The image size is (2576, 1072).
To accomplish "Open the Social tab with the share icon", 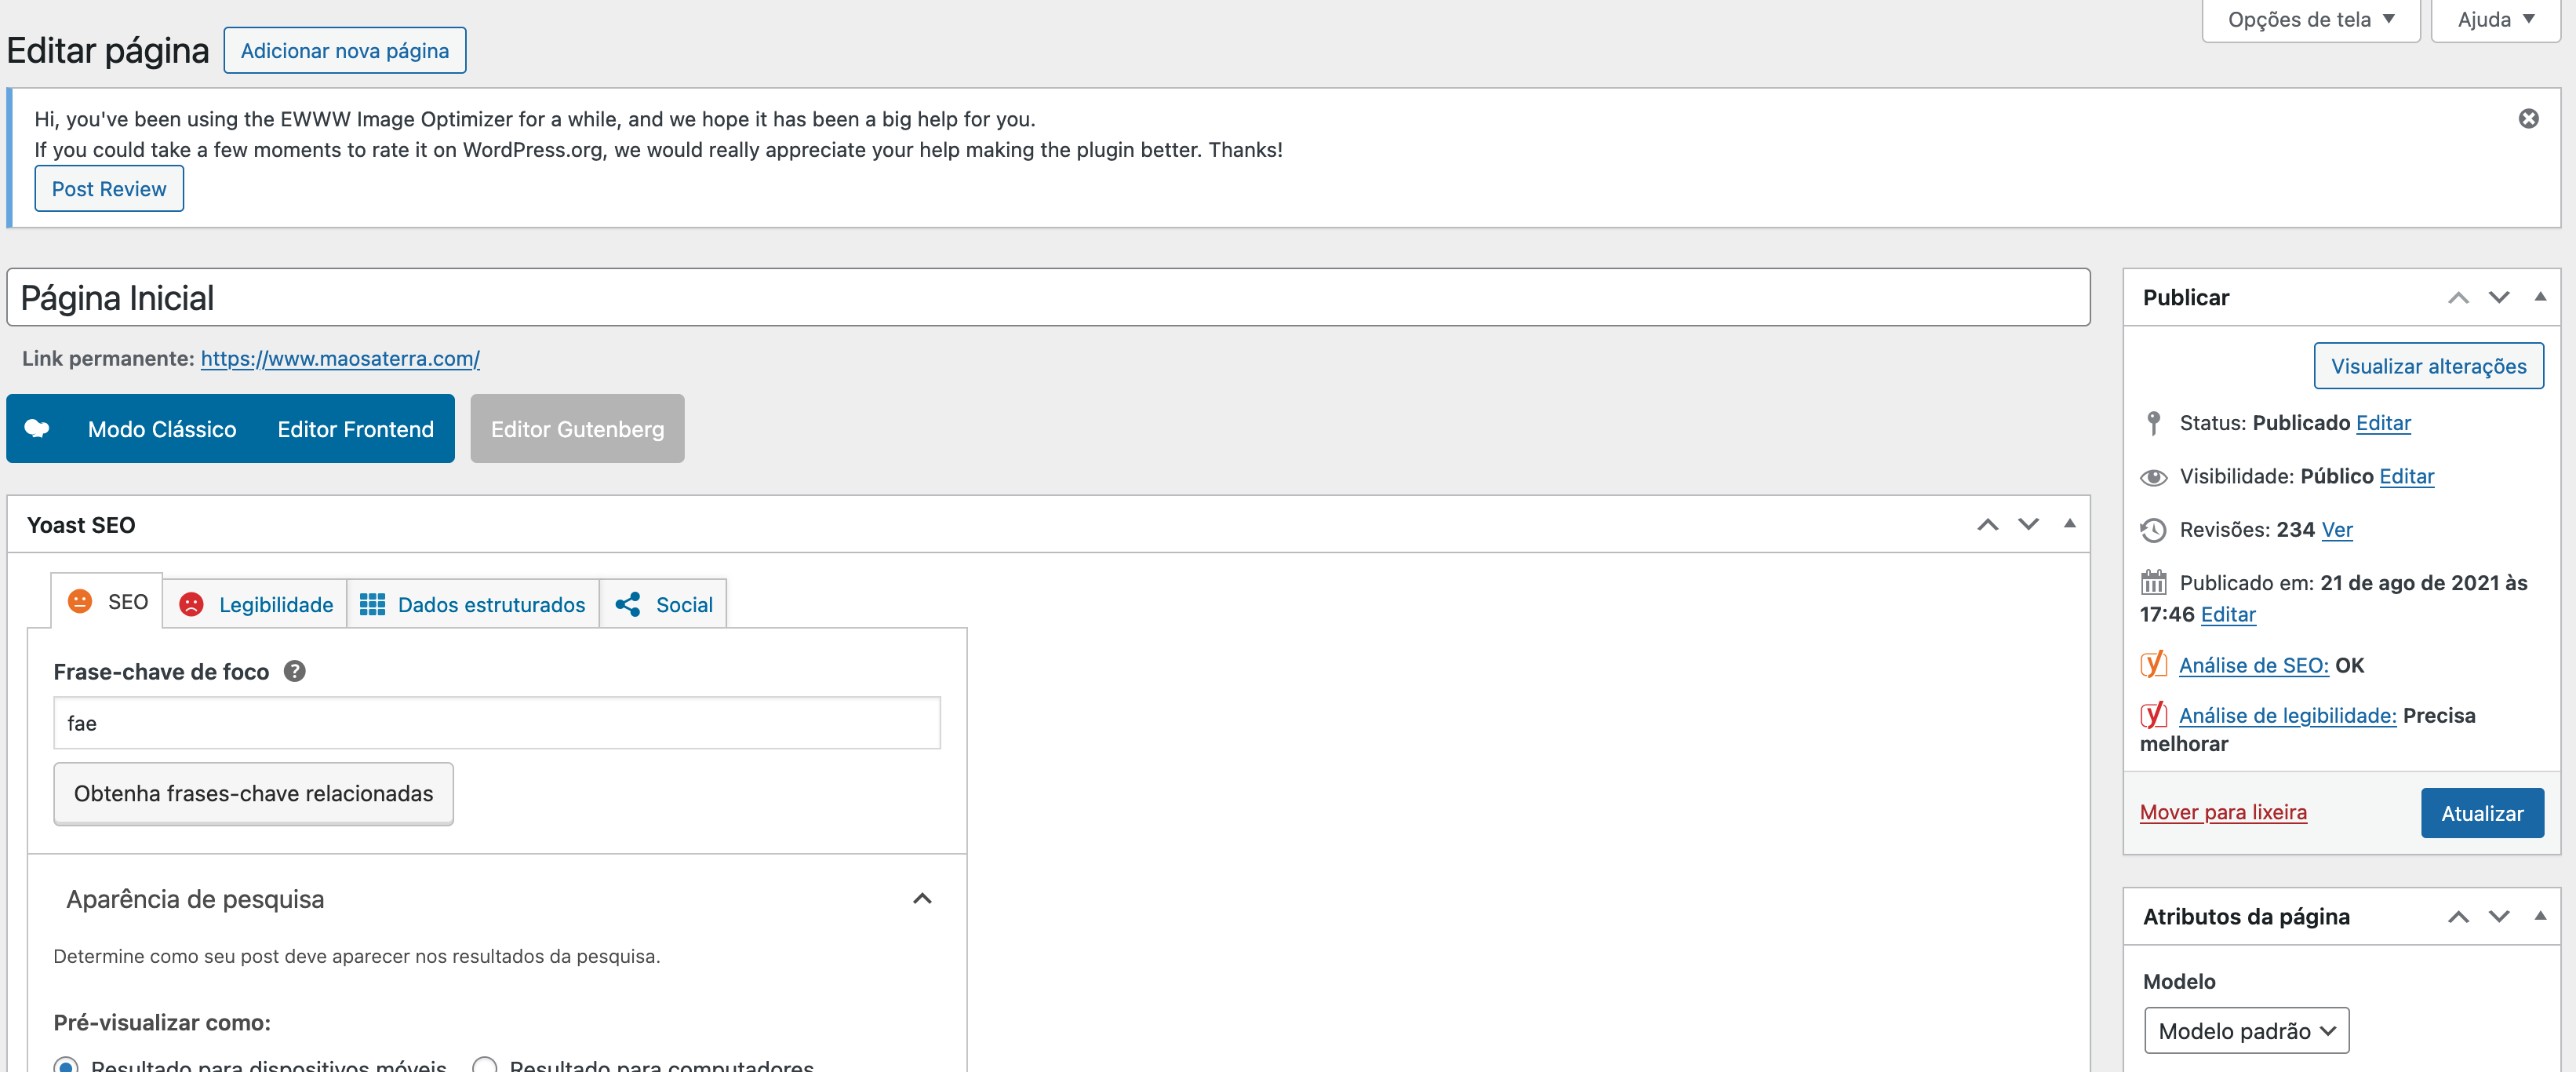I will click(664, 604).
